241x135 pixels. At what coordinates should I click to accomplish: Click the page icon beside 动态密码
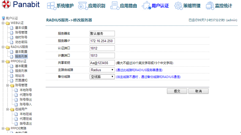tap(11, 42)
